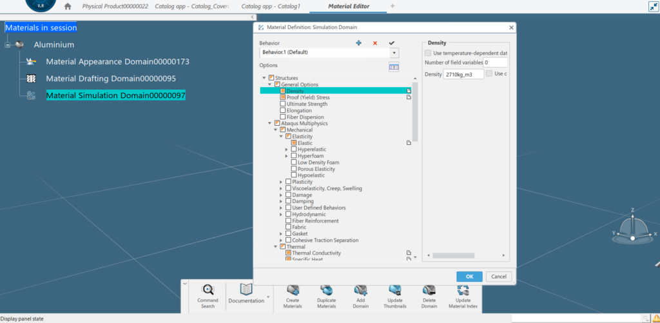Toggle the Fiber Dispersion checkbox
660x323 pixels.
click(x=283, y=117)
